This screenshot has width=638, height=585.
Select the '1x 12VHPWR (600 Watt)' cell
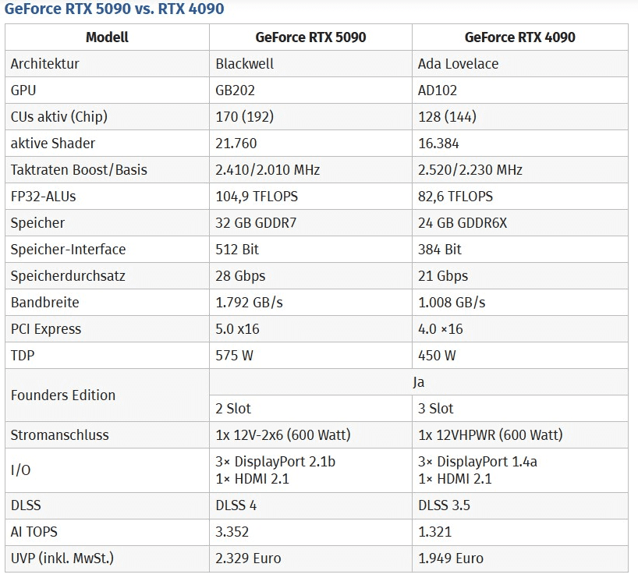pos(491,434)
